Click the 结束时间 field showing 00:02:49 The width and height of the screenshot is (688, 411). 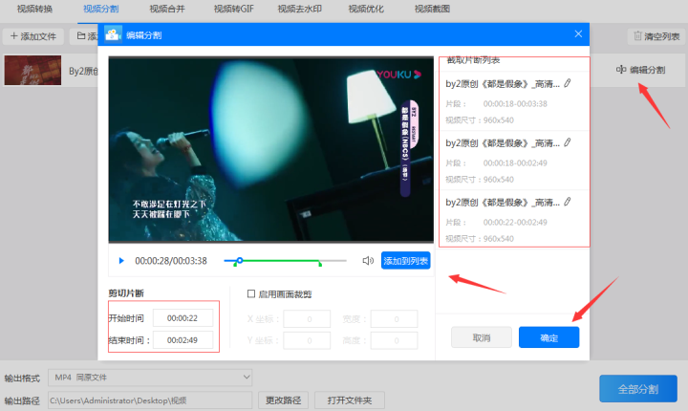click(x=183, y=340)
